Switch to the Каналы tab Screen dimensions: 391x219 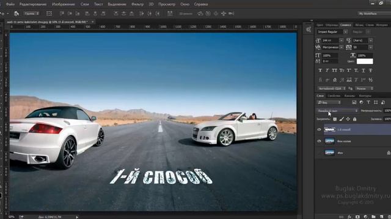pyautogui.click(x=349, y=96)
